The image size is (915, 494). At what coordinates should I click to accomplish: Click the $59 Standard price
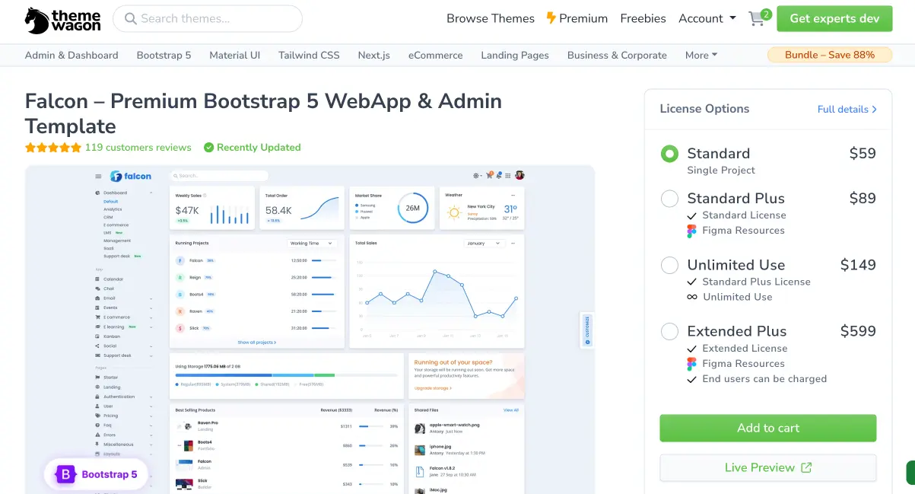click(863, 154)
